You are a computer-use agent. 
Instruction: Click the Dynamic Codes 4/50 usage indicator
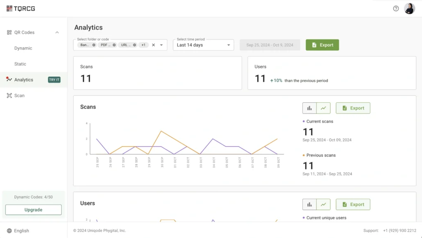[33, 197]
